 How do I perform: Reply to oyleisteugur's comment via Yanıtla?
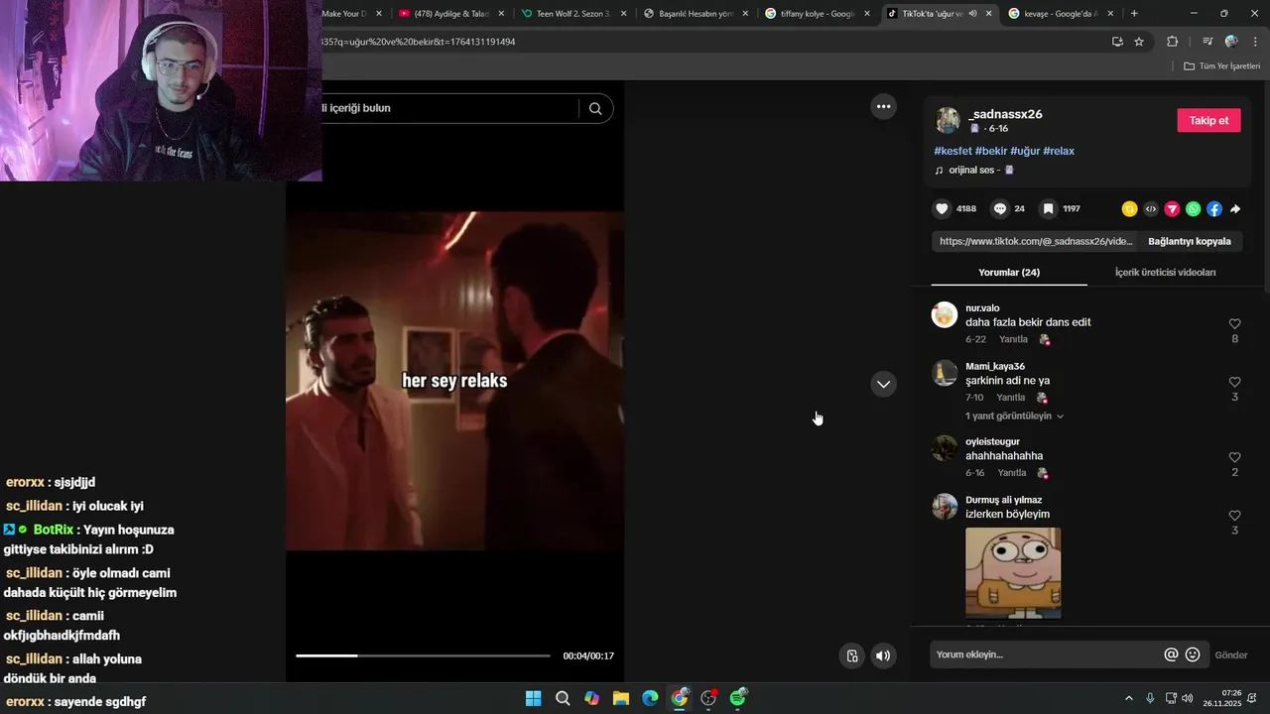coord(1012,473)
